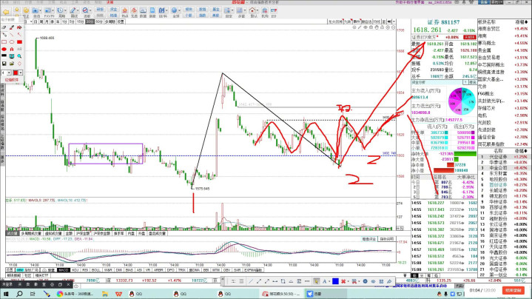Select blue square in bottom drawing toolbar
Viewport: 532px width, 299px height.
point(335,281)
